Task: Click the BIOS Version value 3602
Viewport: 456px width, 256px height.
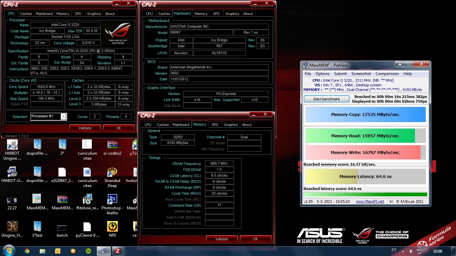Action: coord(219,73)
